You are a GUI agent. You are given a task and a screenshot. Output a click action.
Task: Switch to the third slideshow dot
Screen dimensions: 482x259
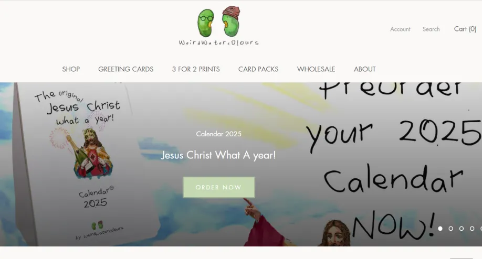click(x=462, y=228)
